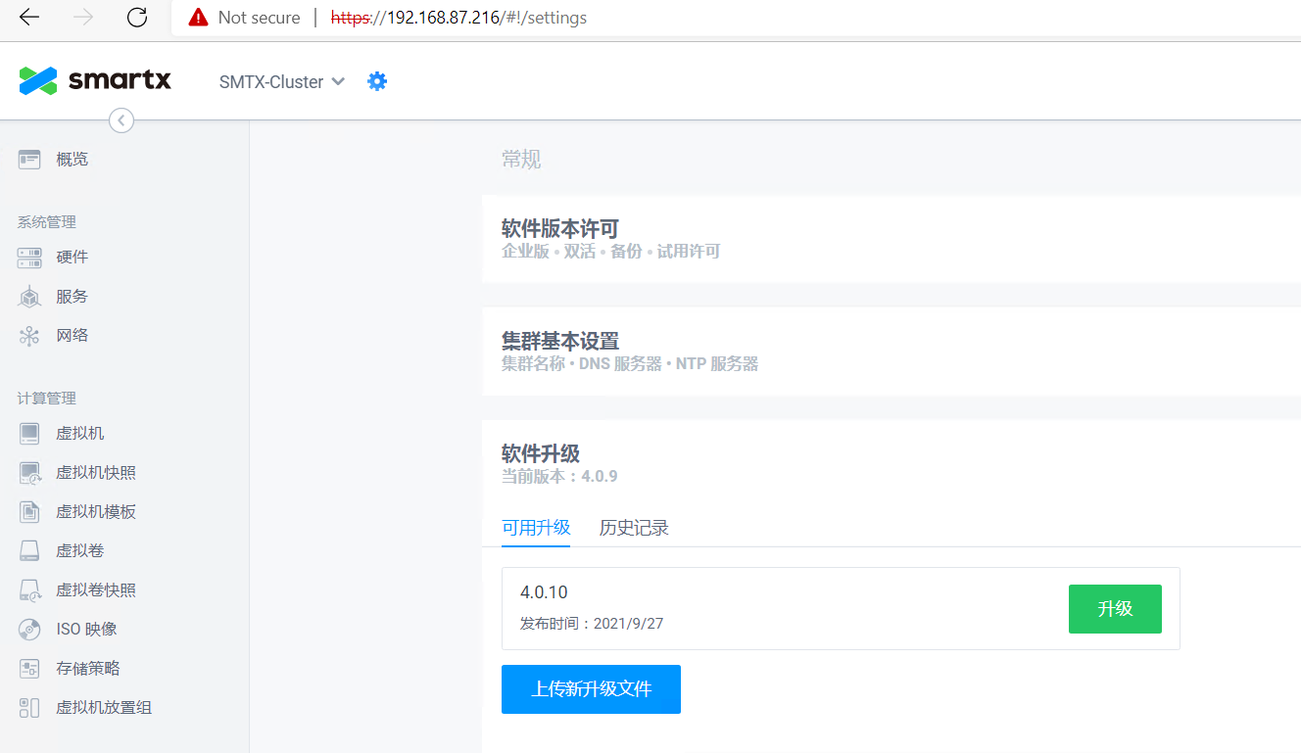The height and width of the screenshot is (753, 1301).
Task: Click the green 升级 upgrade button for 4.0.10
Action: [x=1115, y=608]
